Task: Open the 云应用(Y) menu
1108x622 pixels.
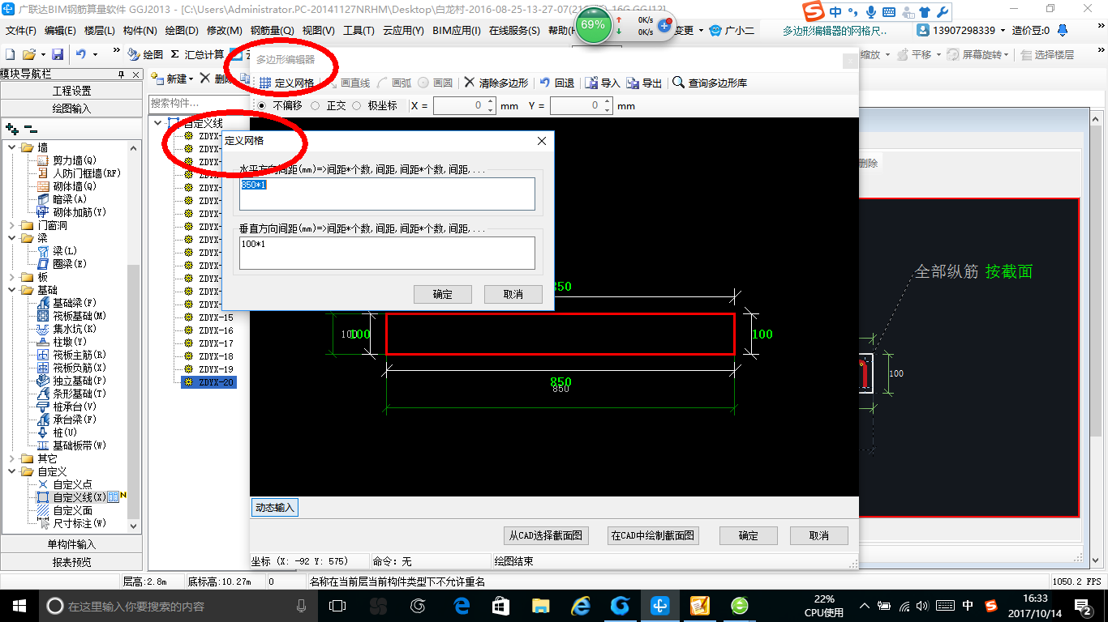Action: [x=403, y=31]
